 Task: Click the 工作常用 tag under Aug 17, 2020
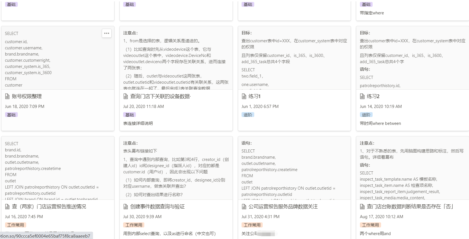click(371, 225)
